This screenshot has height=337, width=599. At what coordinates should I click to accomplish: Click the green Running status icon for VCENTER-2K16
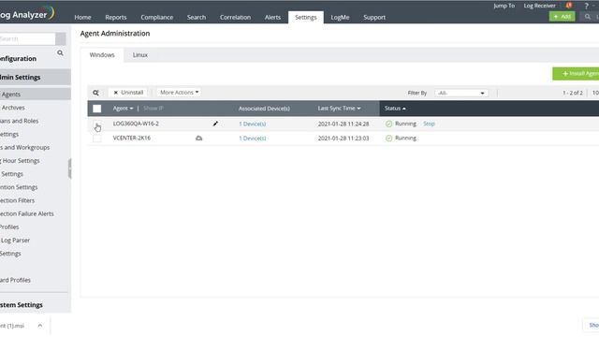[x=389, y=138]
